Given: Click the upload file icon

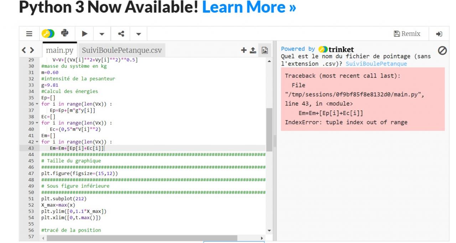Looking at the screenshot, I should (x=253, y=50).
